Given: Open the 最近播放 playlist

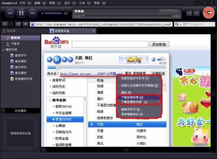Looking at the screenshot, I should point(21,73).
